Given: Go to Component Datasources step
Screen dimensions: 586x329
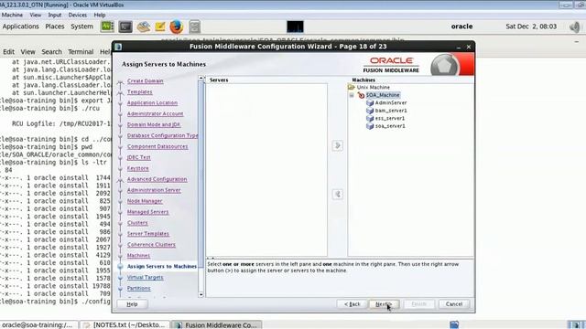Looking at the screenshot, I should [x=157, y=146].
